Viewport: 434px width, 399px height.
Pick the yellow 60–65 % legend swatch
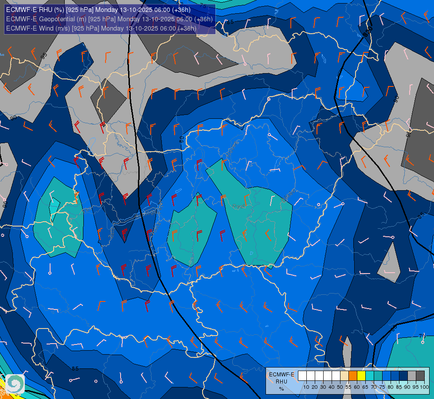coord(361,376)
